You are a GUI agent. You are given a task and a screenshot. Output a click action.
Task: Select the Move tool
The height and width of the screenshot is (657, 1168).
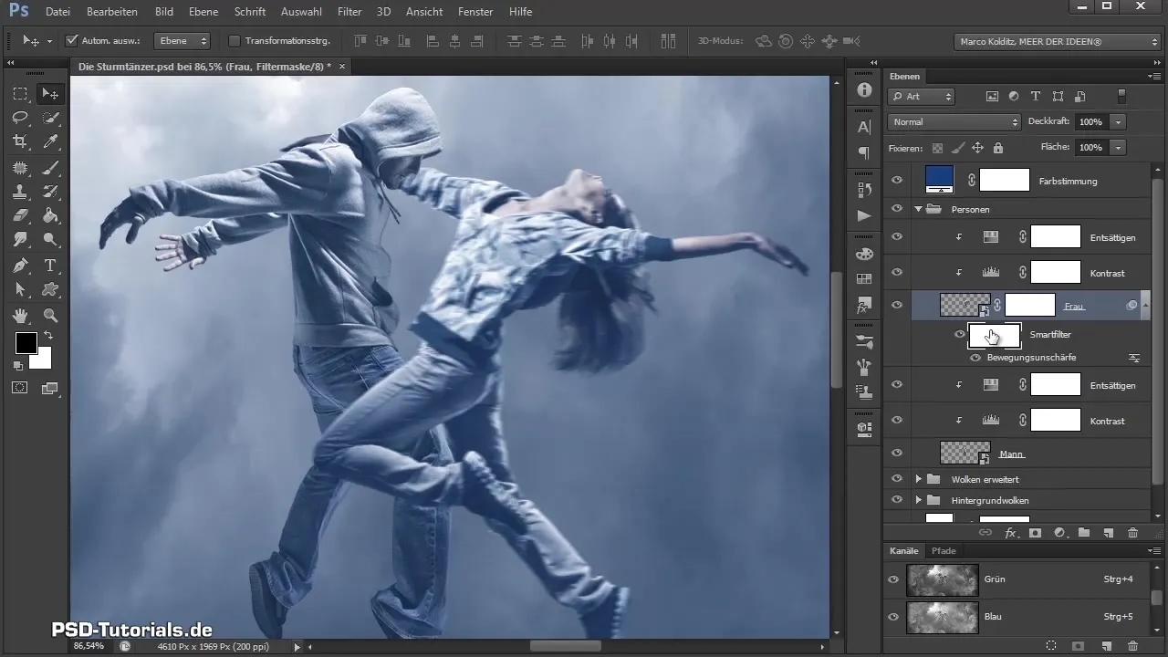(51, 94)
